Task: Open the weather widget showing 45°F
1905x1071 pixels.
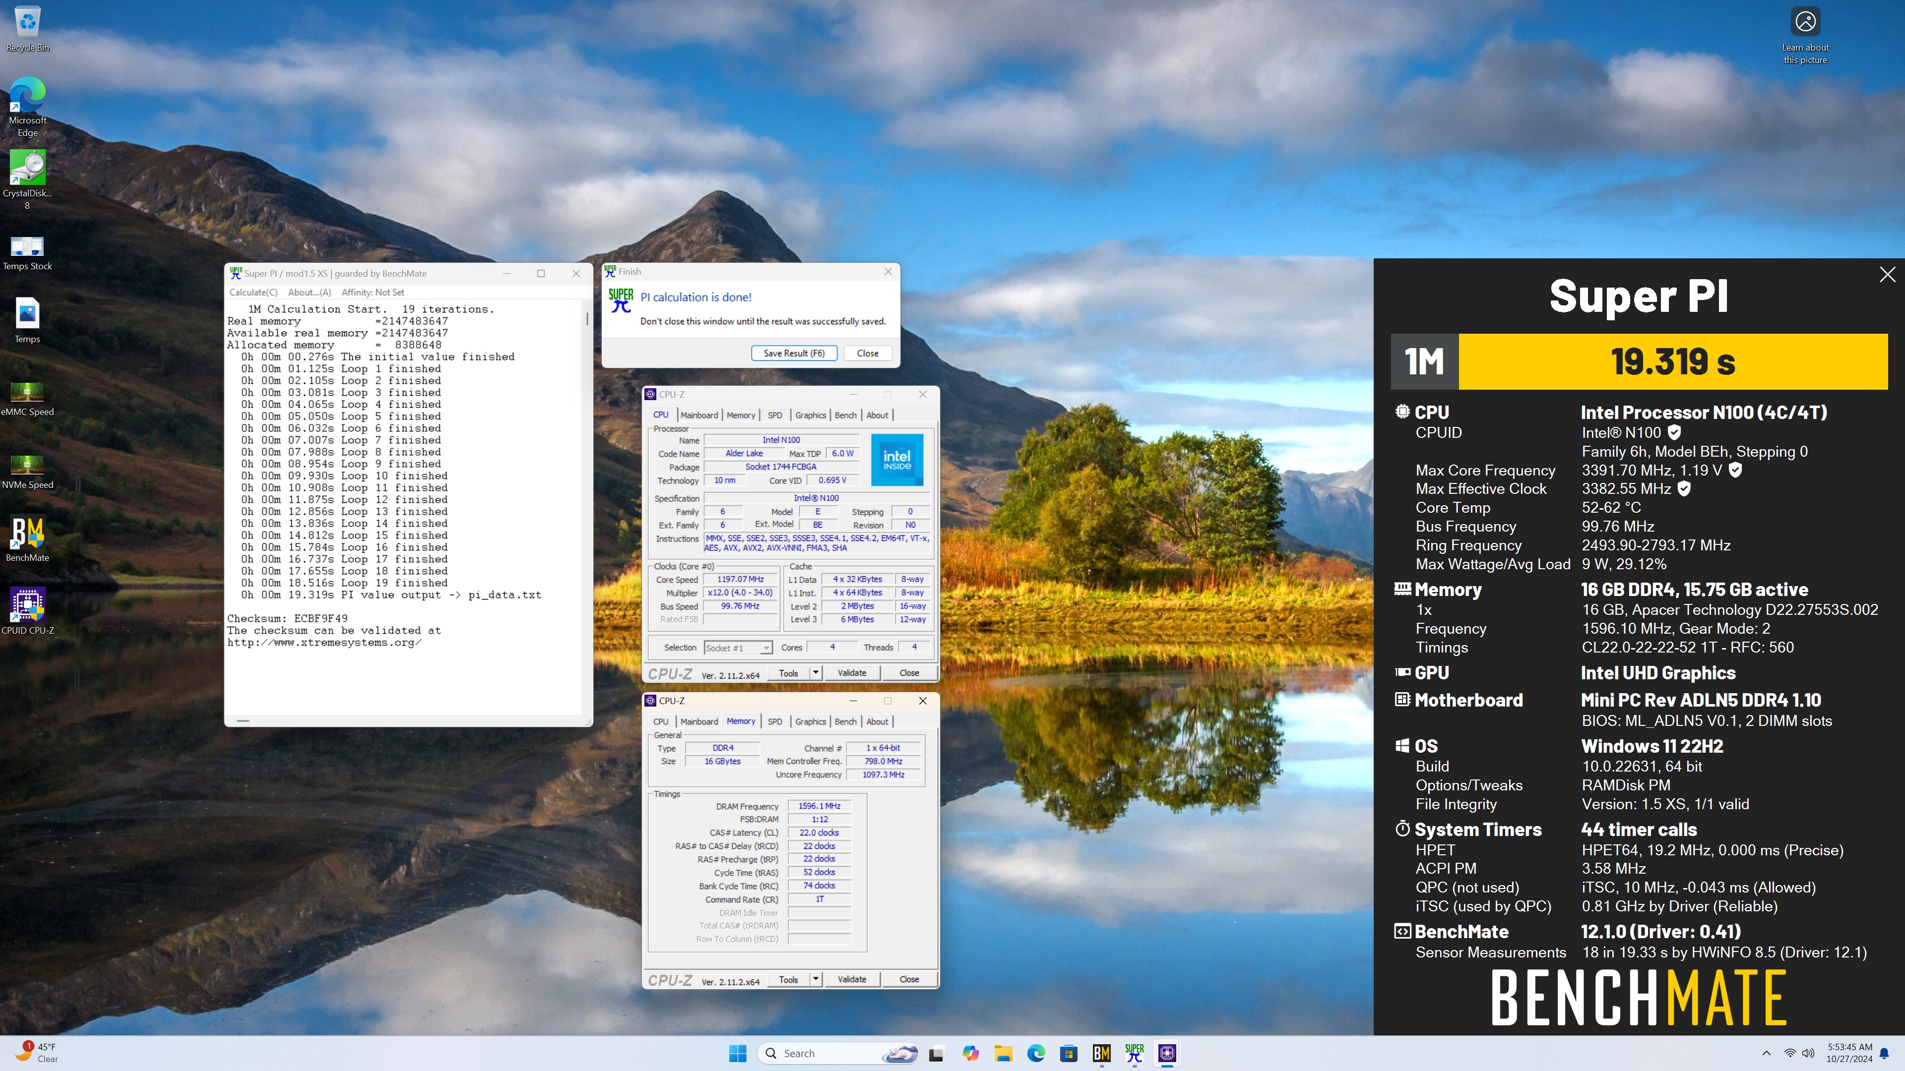Action: click(37, 1053)
